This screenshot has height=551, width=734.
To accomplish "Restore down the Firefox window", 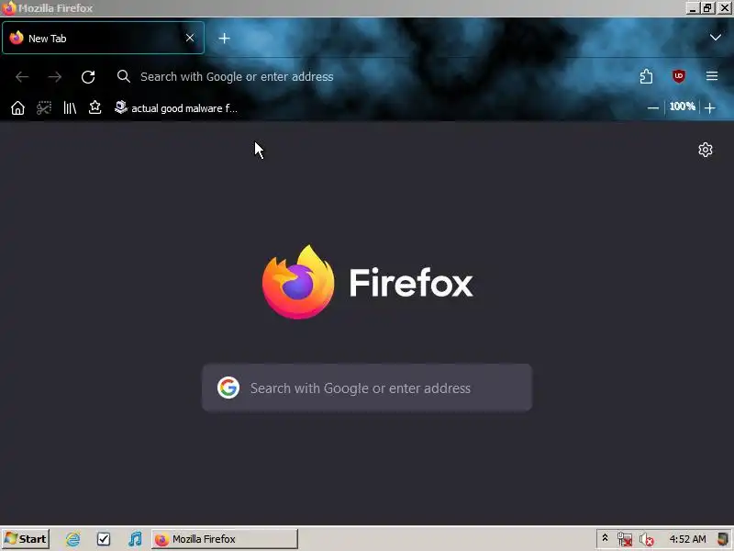I will point(707,8).
